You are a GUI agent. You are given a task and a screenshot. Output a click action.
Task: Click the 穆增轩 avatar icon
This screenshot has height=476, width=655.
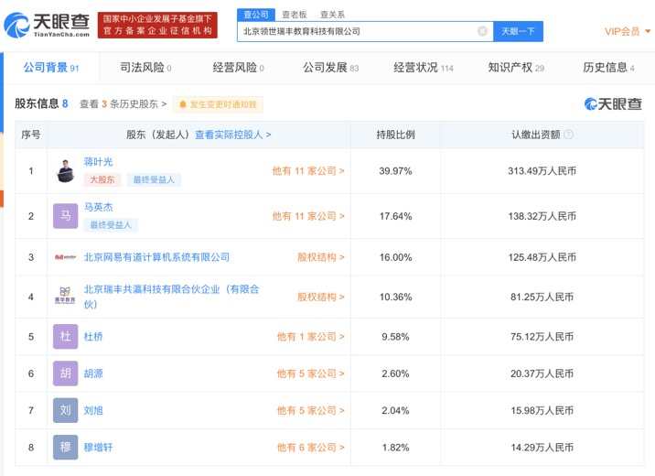pos(65,447)
